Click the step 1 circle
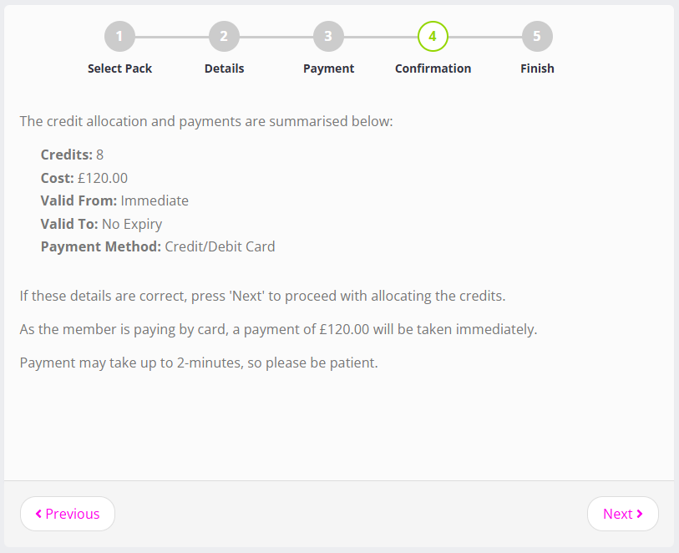679x553 pixels. (x=119, y=37)
